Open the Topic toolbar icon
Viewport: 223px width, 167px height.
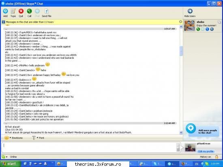(13, 11)
